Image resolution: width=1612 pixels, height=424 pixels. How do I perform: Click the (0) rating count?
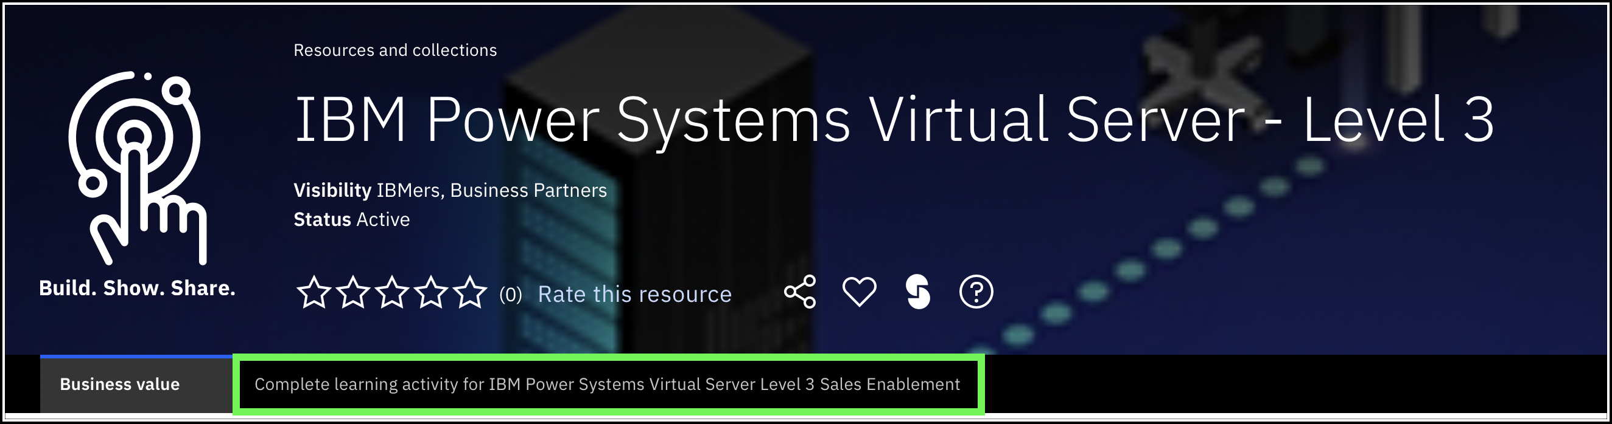tap(511, 294)
